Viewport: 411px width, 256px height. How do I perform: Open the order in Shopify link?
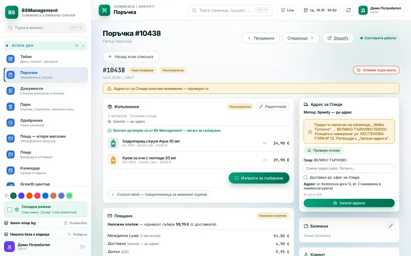coord(338,38)
